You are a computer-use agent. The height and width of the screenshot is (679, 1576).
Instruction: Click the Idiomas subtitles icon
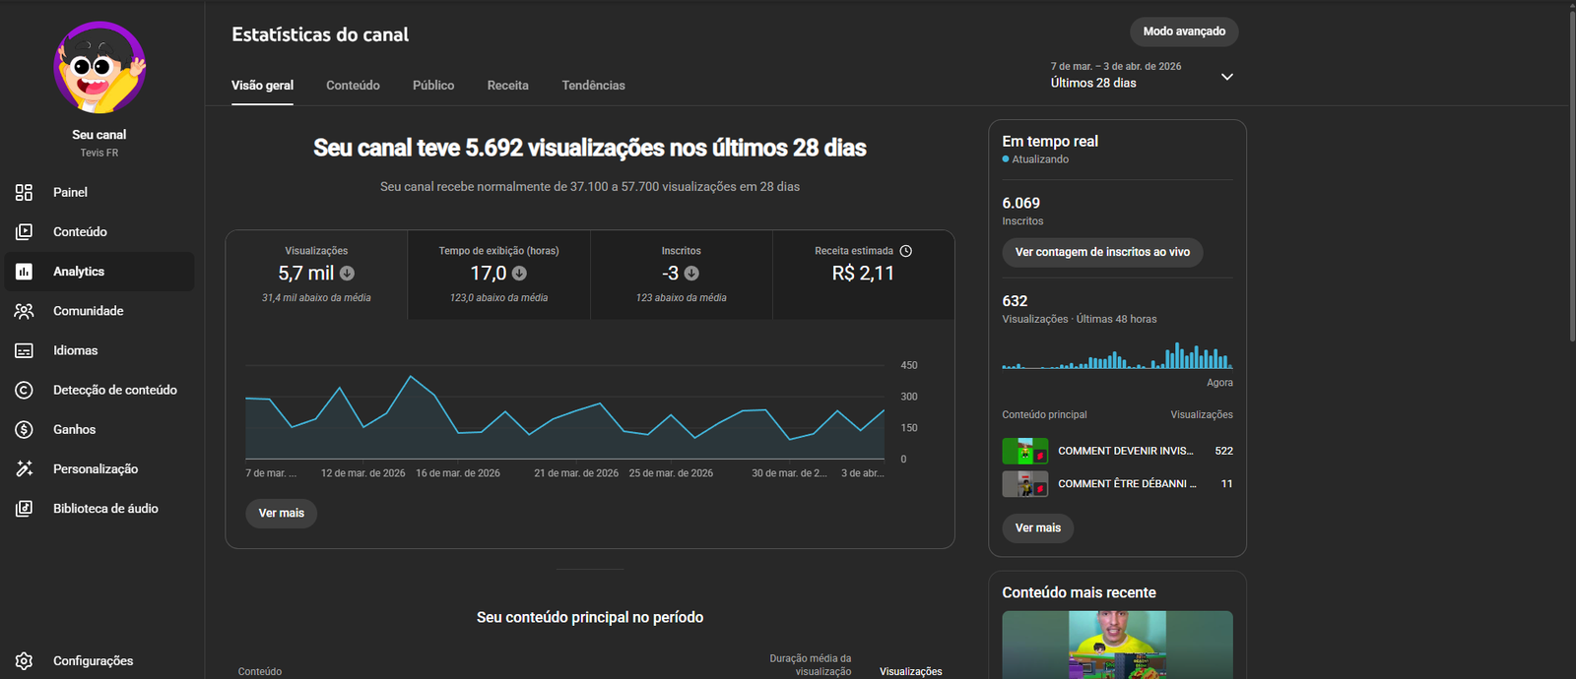click(x=25, y=350)
